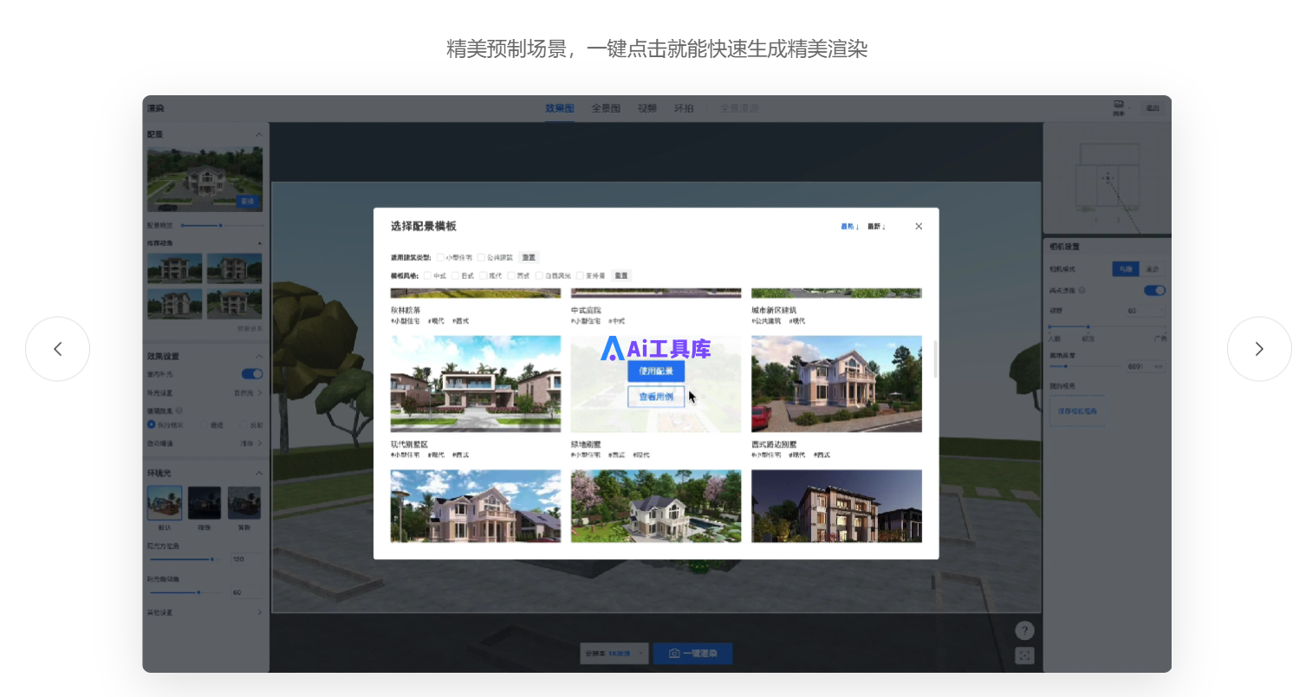Select the 鸟瞰 camera mode
This screenshot has width=1312, height=697.
tap(1126, 269)
